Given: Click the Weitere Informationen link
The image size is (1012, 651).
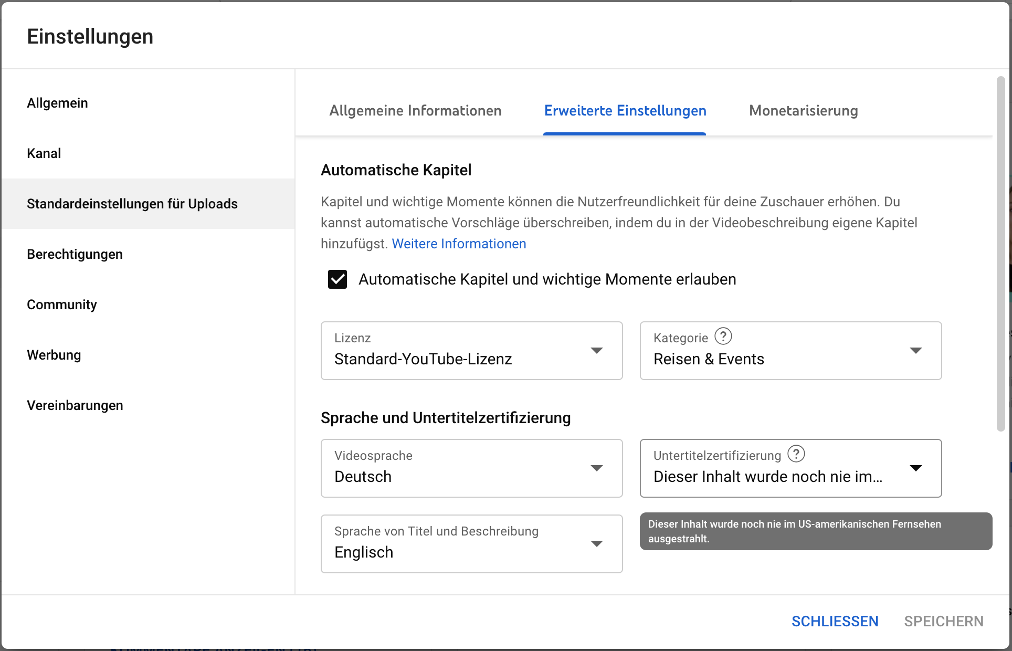Looking at the screenshot, I should pyautogui.click(x=459, y=244).
